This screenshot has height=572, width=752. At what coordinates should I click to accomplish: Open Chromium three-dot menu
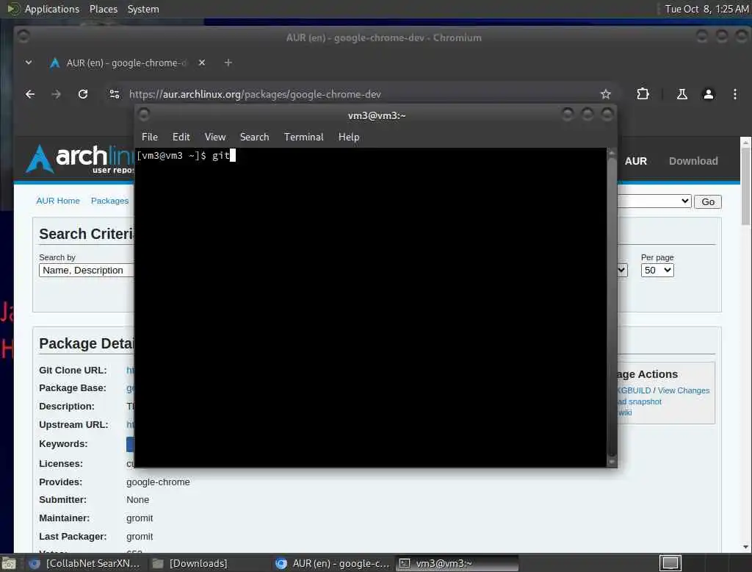(734, 94)
